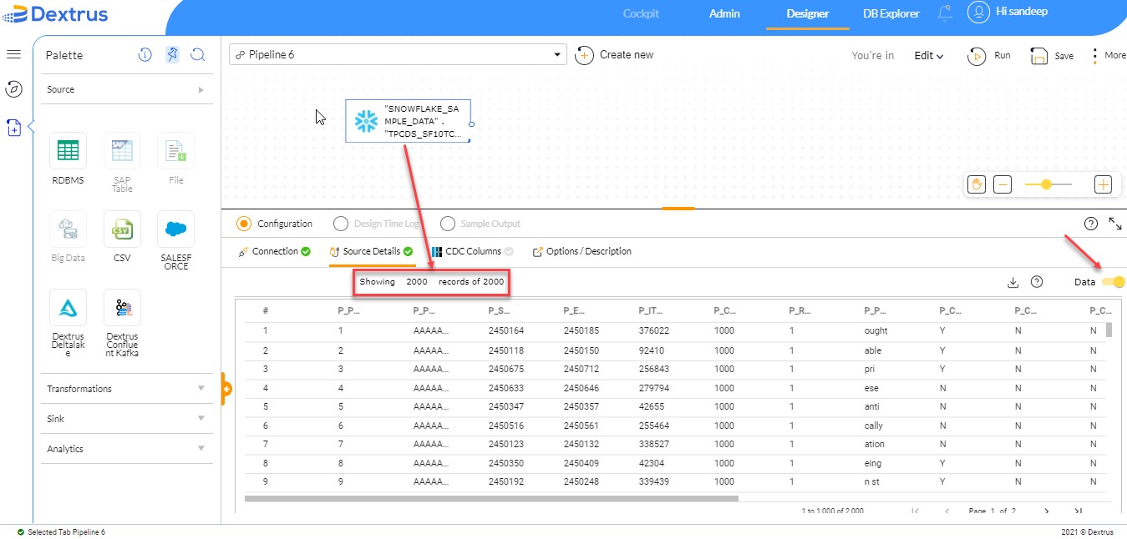The height and width of the screenshot is (539, 1127).
Task: Select the Configuration radio button
Action: click(244, 224)
